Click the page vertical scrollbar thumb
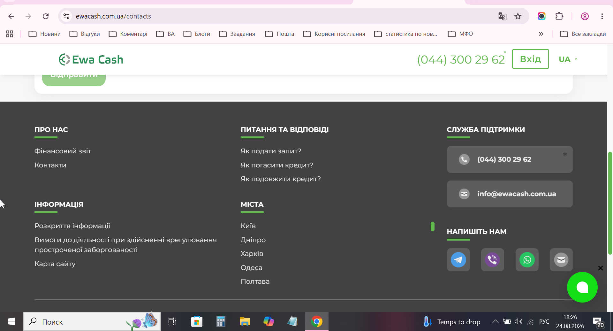Viewport: 613px width, 331px height. 610,203
